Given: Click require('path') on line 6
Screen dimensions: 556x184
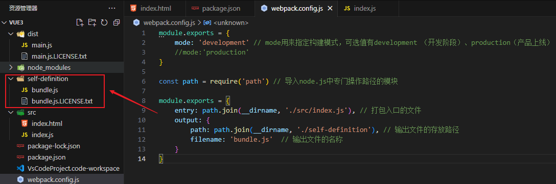Looking at the screenshot, I should click(x=239, y=82).
